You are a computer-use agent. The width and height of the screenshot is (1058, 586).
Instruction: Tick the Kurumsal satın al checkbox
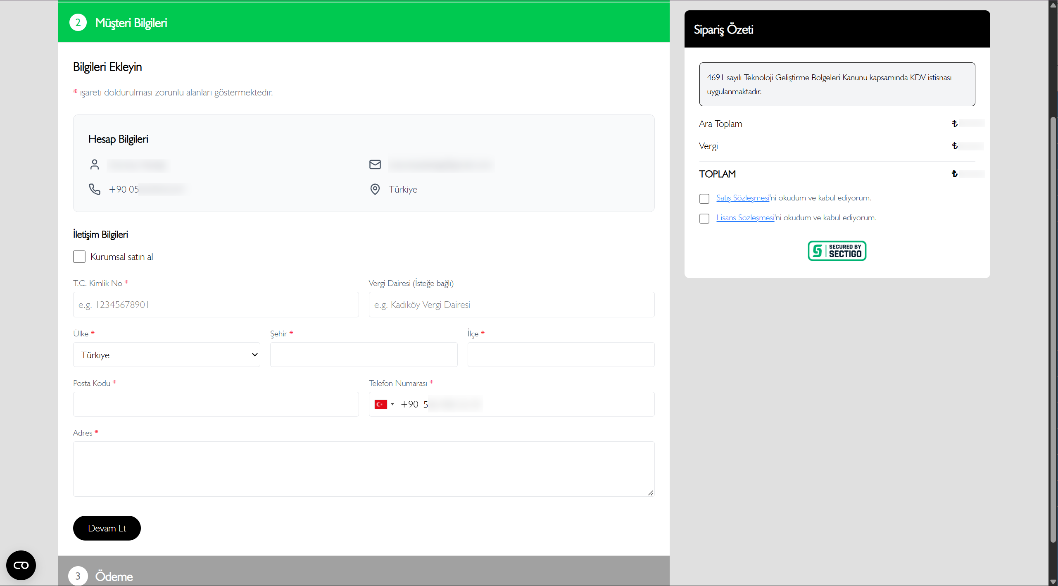(79, 257)
